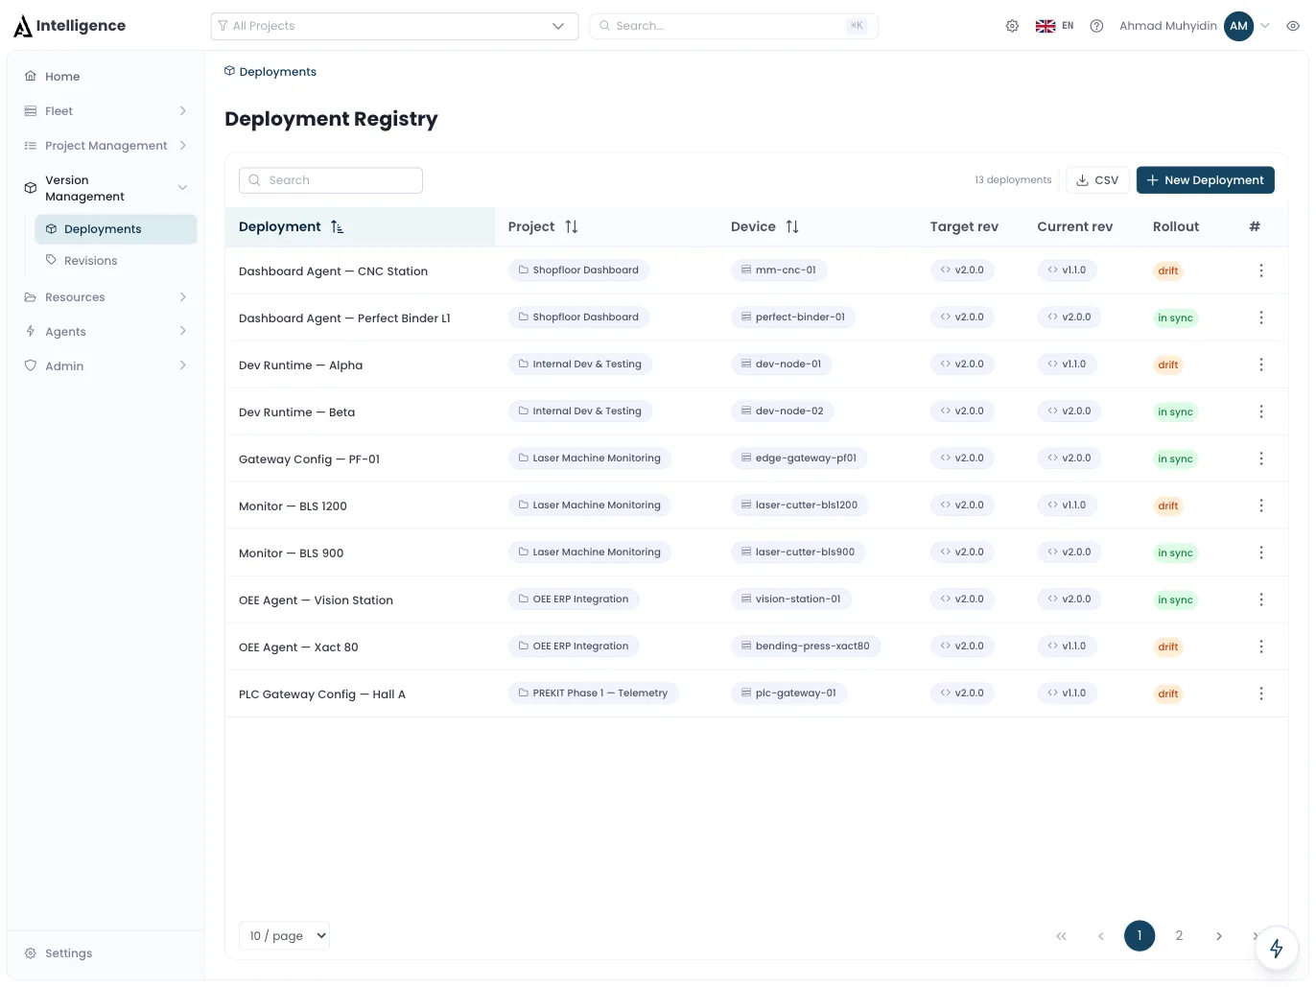Click Internal Dev & Testing tag in Alpha row

[x=580, y=364]
